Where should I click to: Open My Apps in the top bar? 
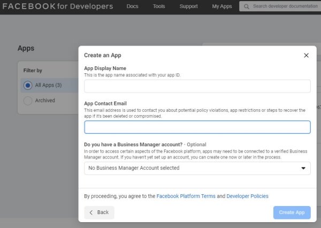[221, 6]
